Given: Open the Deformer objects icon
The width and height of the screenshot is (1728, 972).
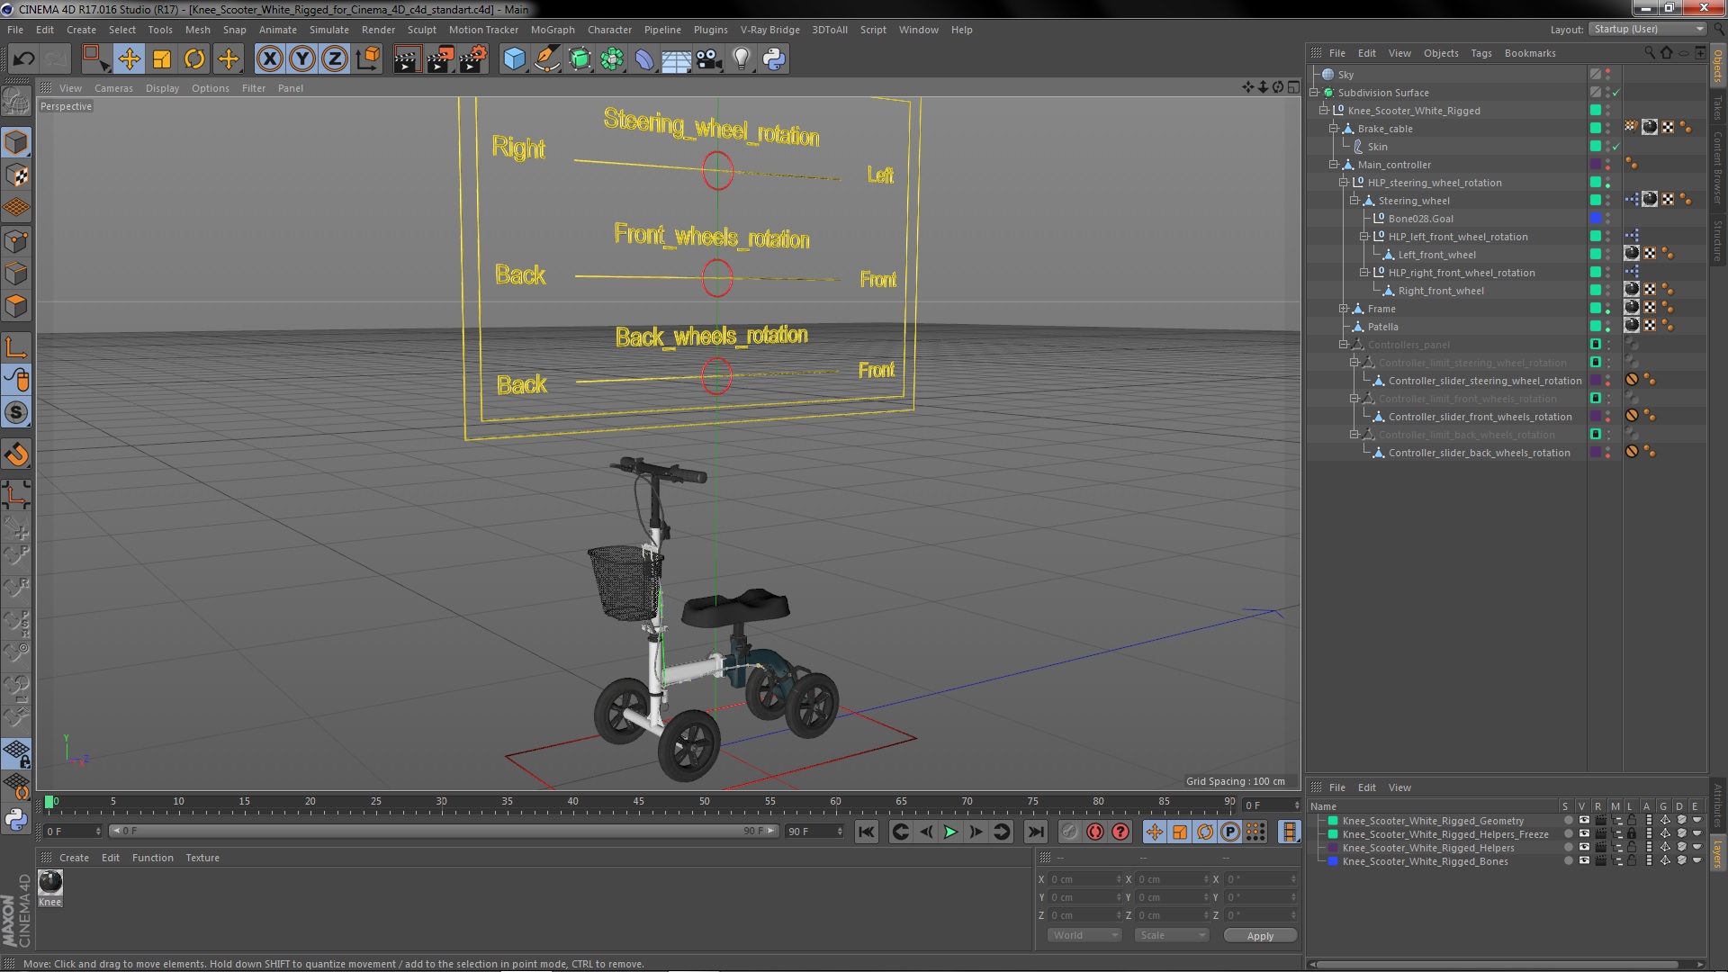Looking at the screenshot, I should click(644, 59).
